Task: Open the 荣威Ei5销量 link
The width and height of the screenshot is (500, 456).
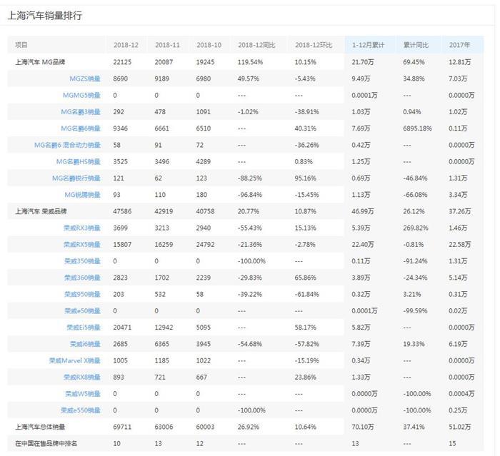Action: click(x=84, y=328)
